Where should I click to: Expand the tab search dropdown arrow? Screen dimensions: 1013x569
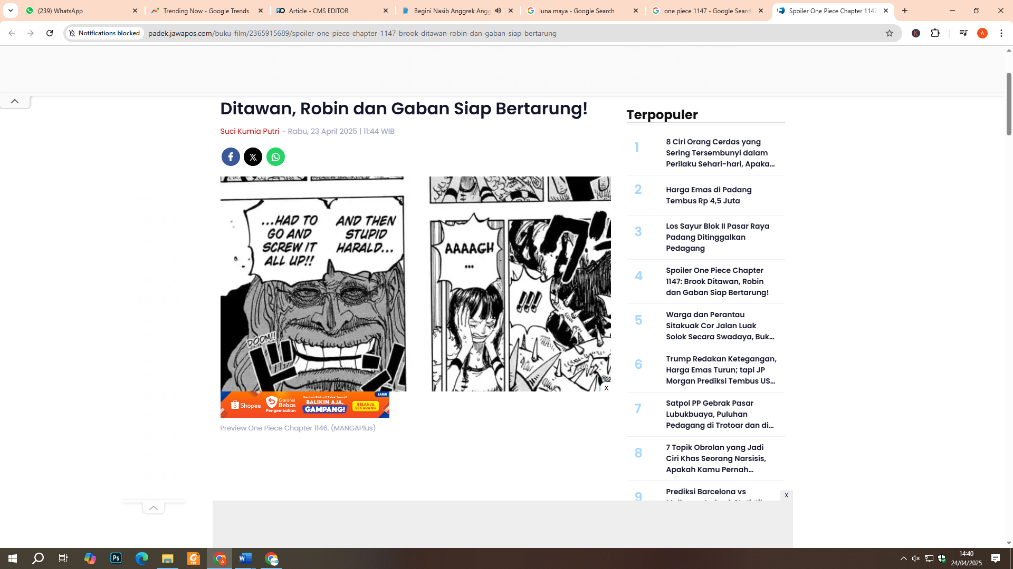tap(11, 11)
